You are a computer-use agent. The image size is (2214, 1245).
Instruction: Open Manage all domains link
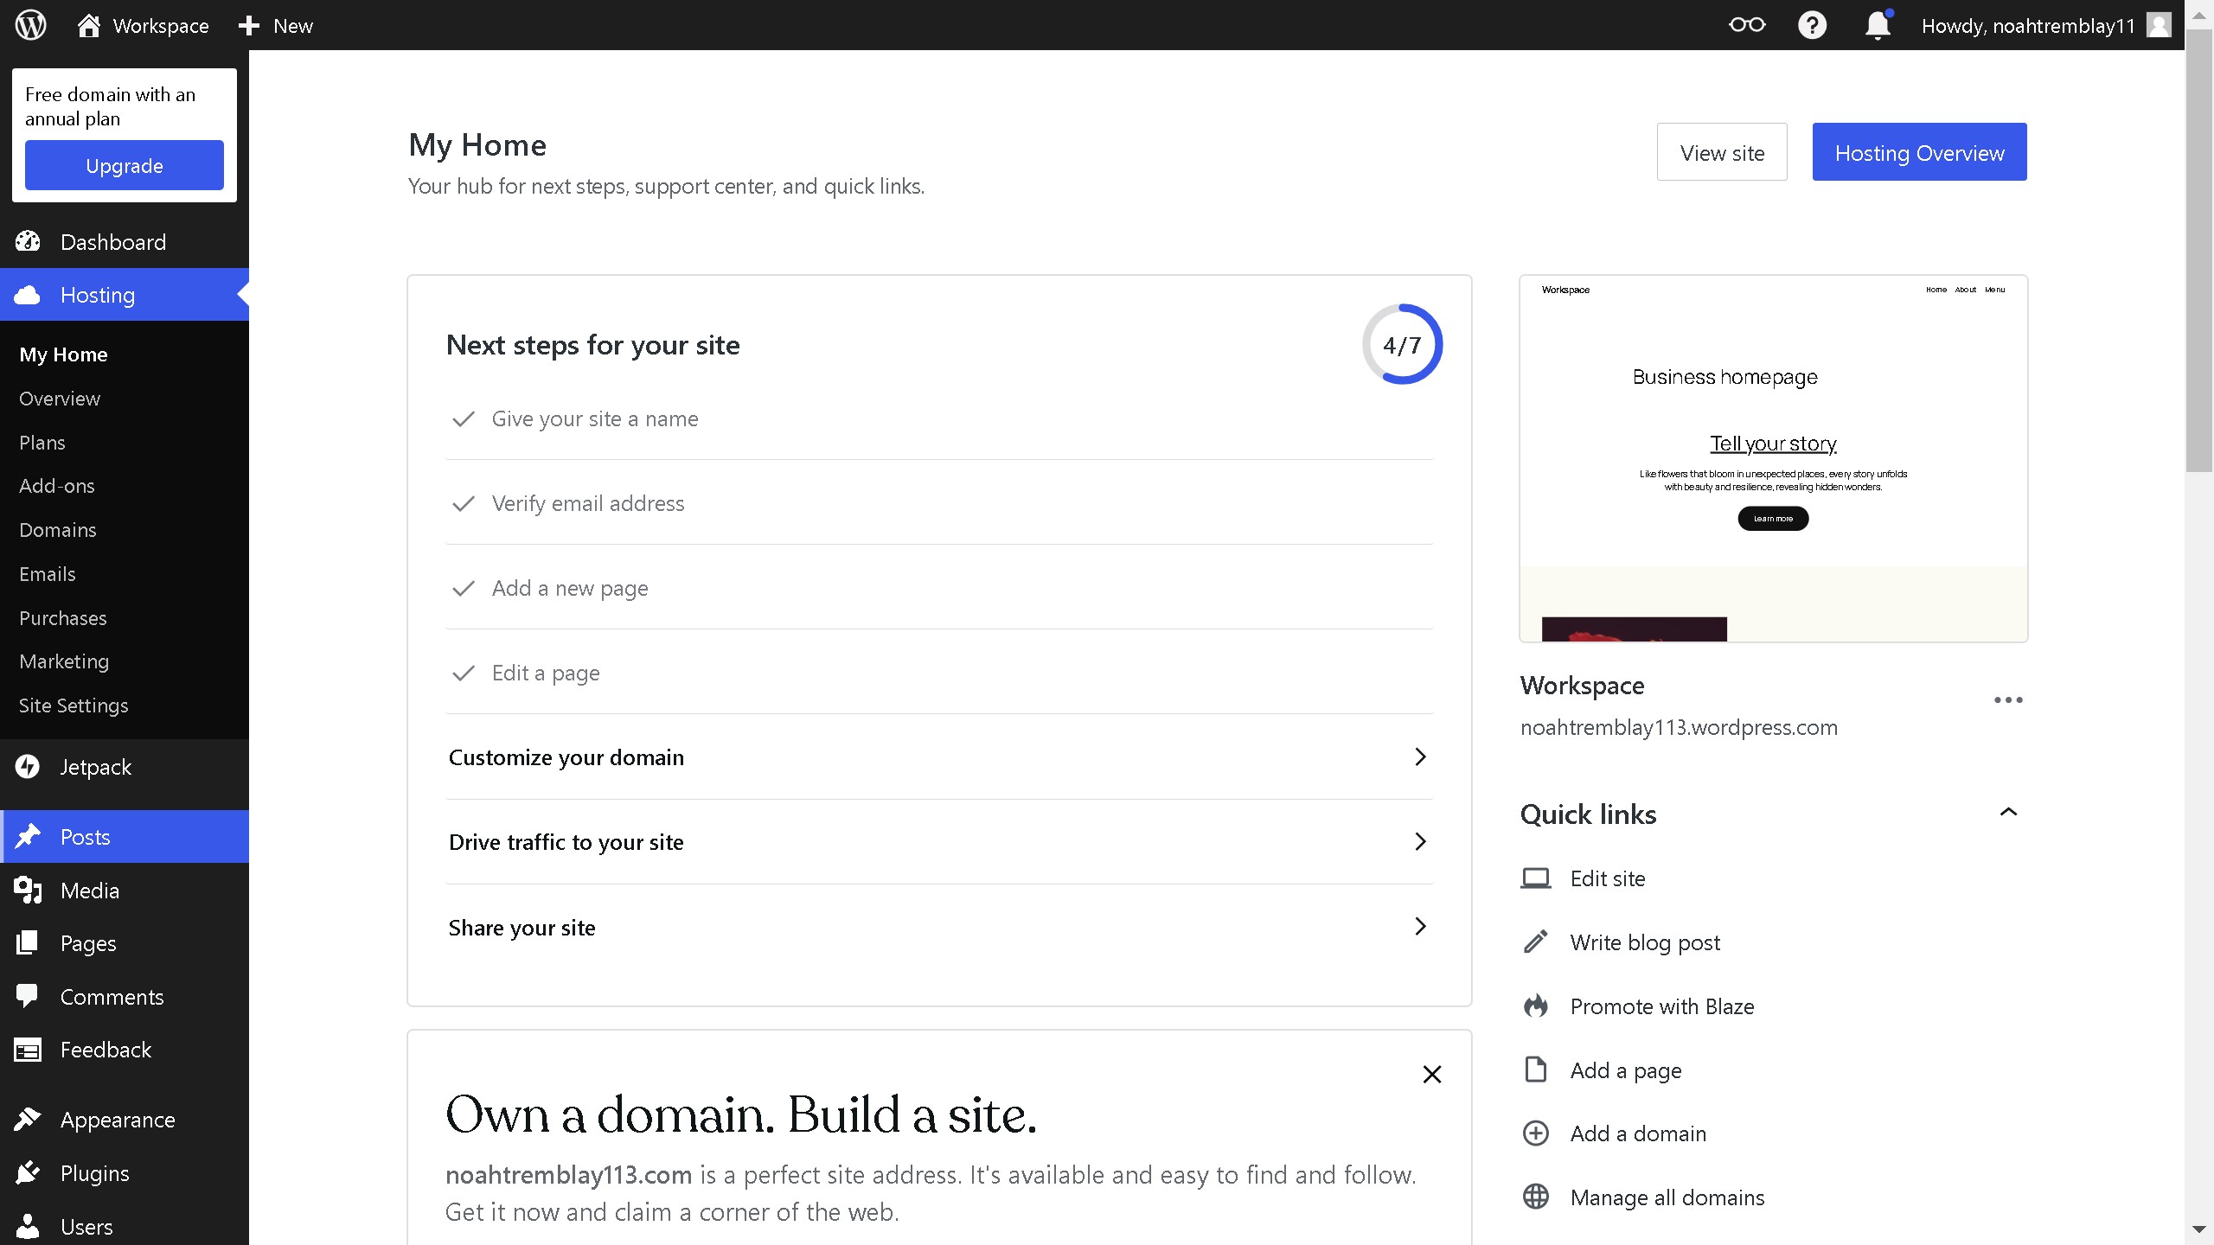tap(1667, 1197)
